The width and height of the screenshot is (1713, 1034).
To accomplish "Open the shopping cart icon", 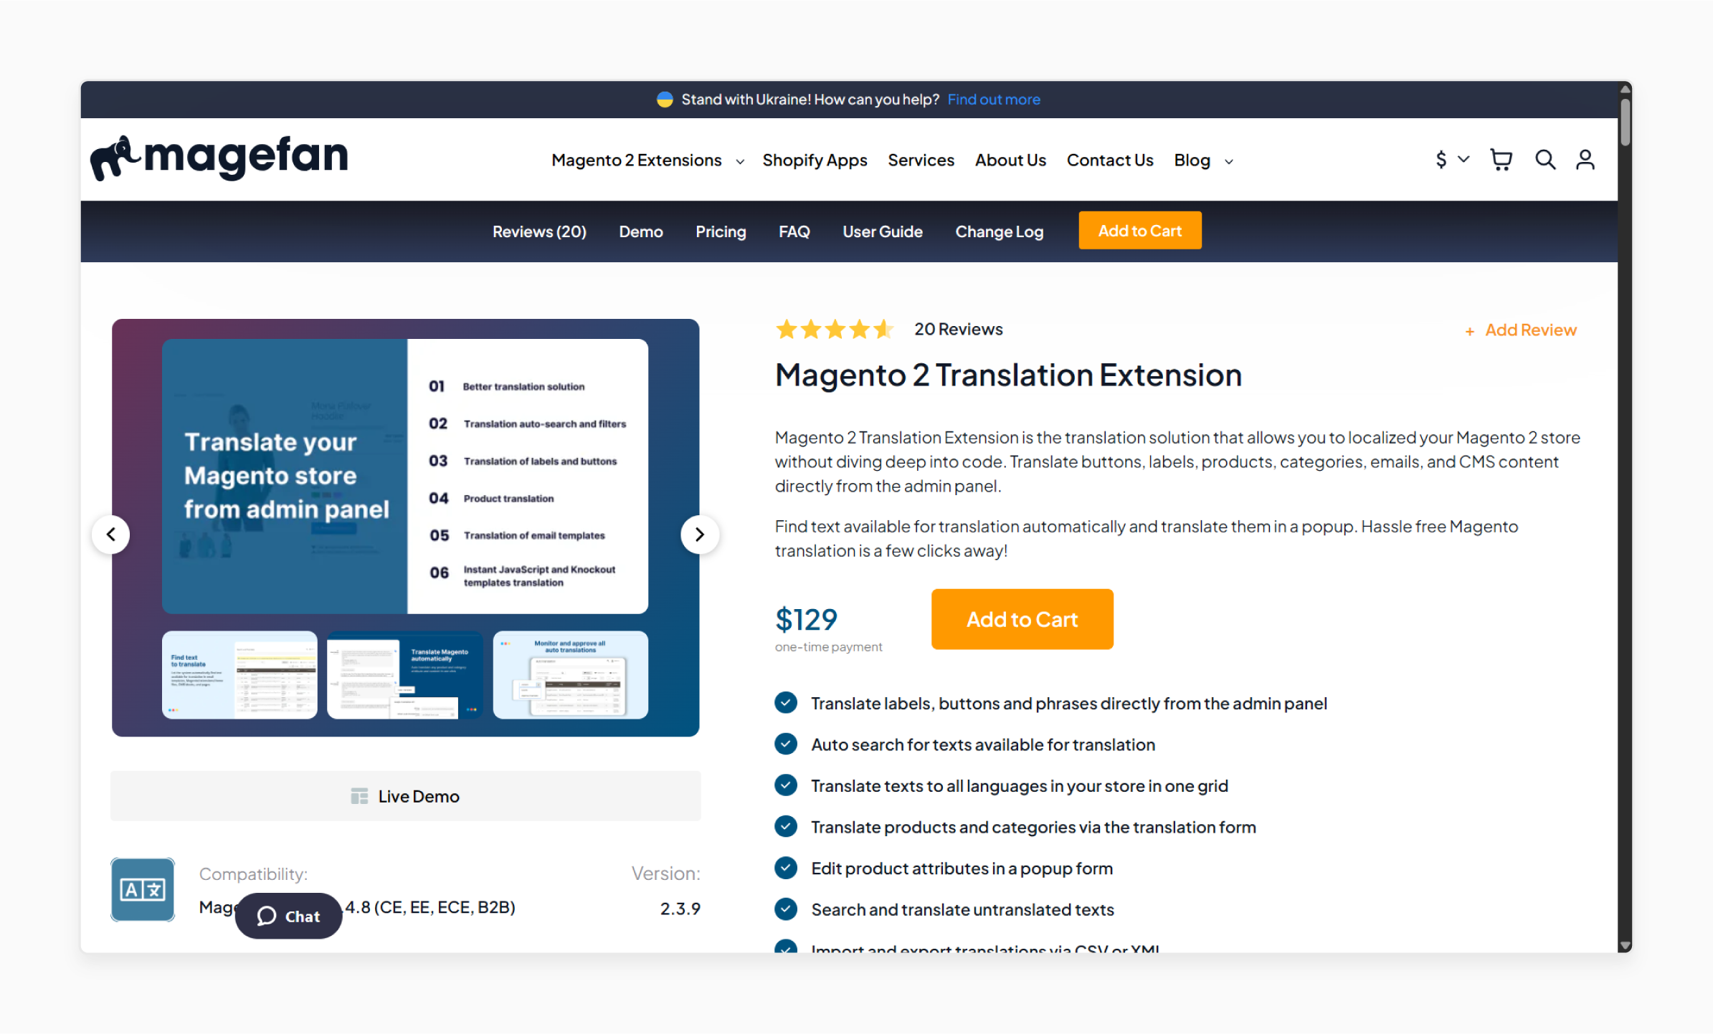I will [1501, 159].
